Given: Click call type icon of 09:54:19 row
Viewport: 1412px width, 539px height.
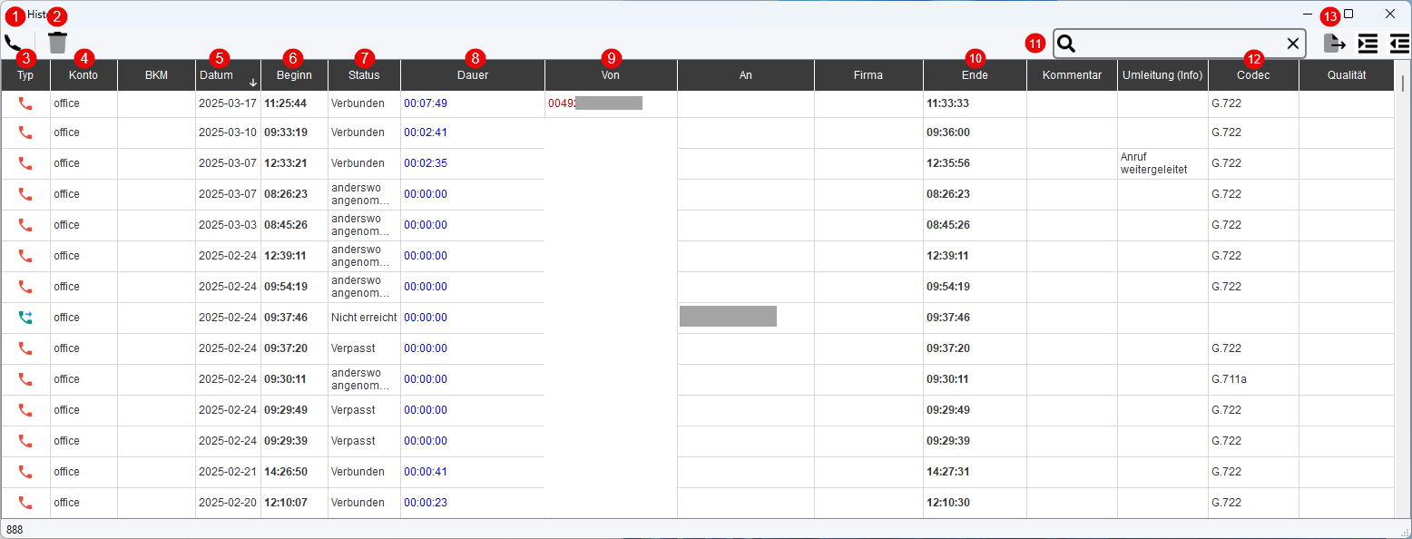Looking at the screenshot, I should pos(25,287).
